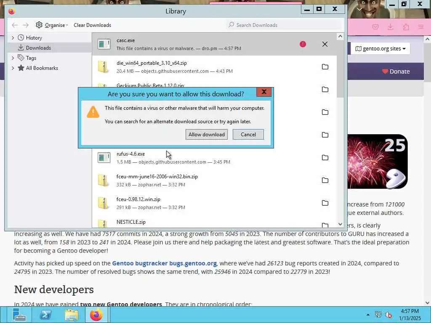Remove casc.exe entry with the X icon
Viewport: 431px width, 323px height.
[x=325, y=44]
